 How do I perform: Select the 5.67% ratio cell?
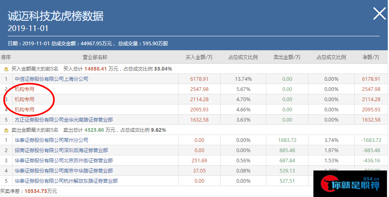click(244, 89)
